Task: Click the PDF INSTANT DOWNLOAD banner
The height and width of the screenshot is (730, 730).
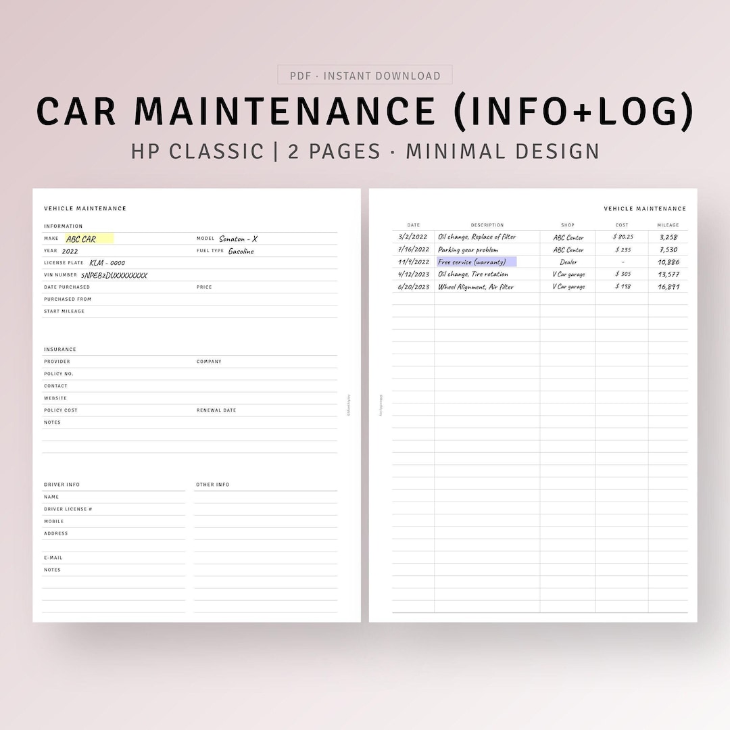Action: (x=365, y=75)
